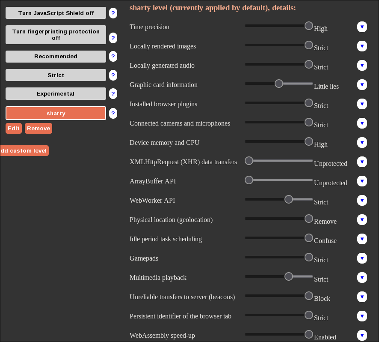This screenshot has height=342, width=379.
Task: Select the Strict protection level
Action: (x=56, y=75)
